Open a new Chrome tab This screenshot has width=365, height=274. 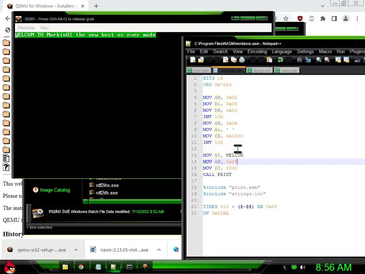(96, 6)
